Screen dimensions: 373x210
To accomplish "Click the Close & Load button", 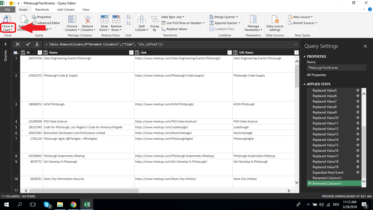I will [x=8, y=24].
